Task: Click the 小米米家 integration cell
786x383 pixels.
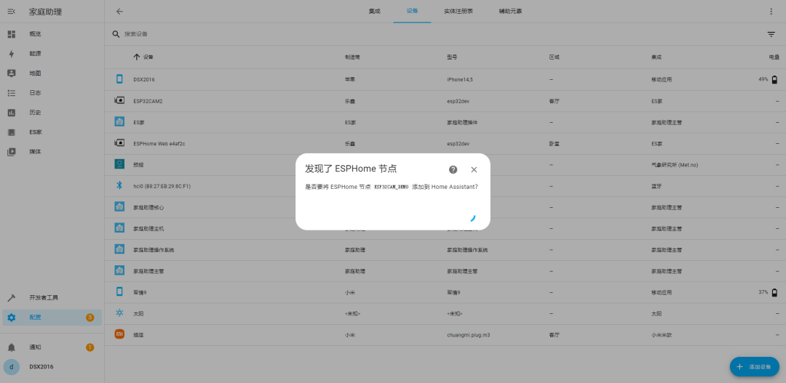Action: coord(662,334)
